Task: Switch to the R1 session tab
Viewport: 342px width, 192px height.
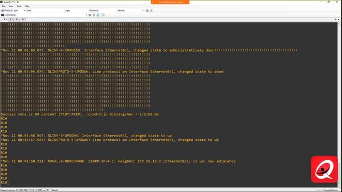Action: (5, 20)
